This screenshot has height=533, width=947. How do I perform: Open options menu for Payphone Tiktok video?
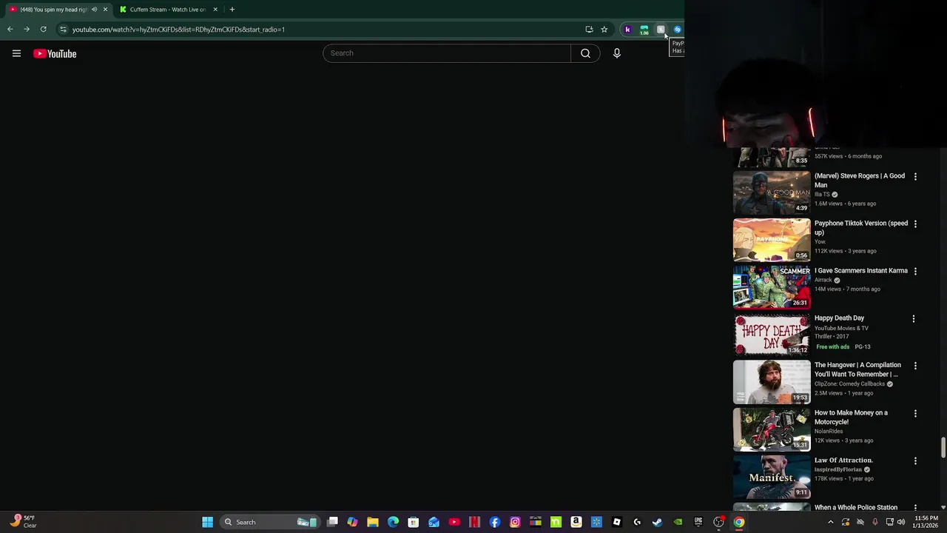[x=915, y=224]
